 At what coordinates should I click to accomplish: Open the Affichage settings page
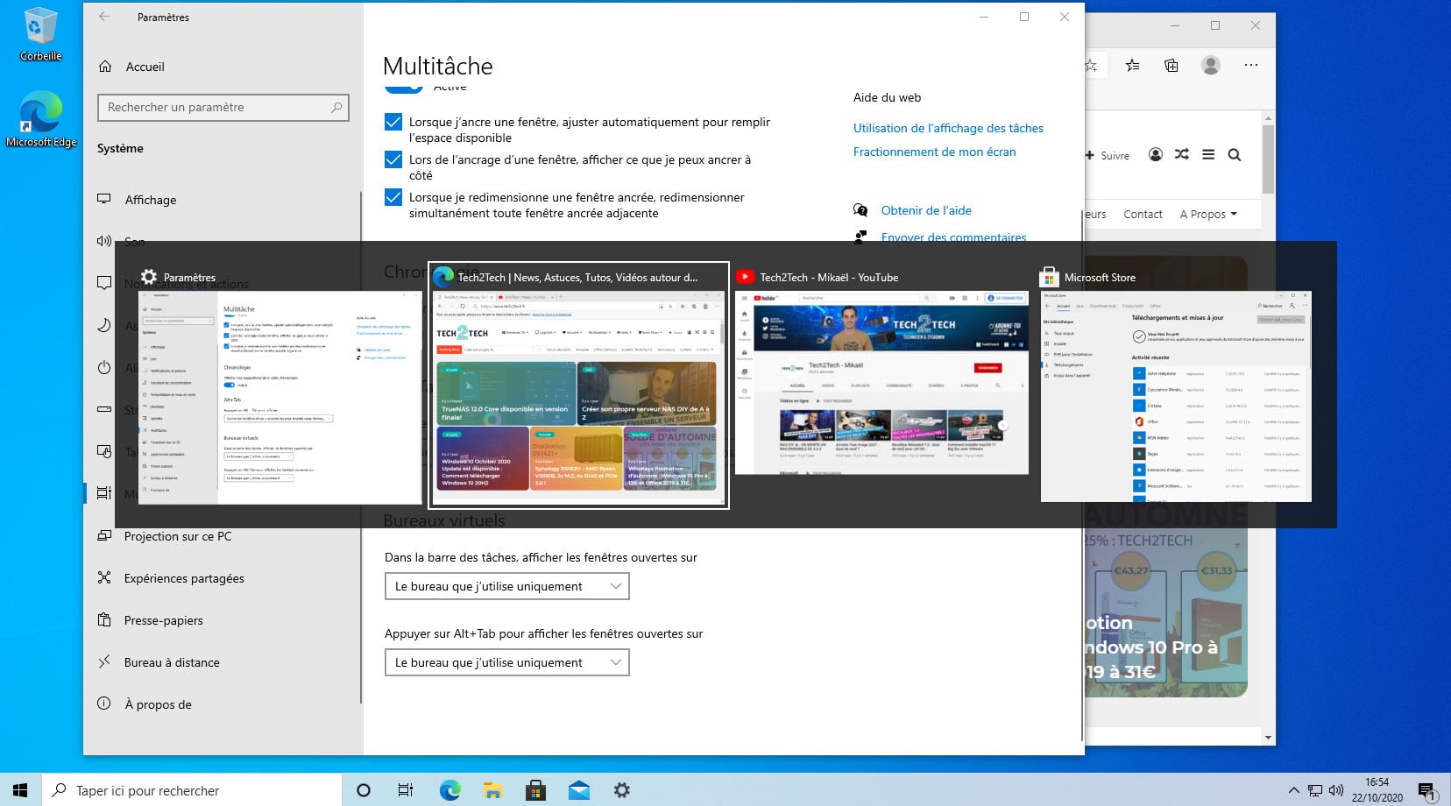[150, 200]
